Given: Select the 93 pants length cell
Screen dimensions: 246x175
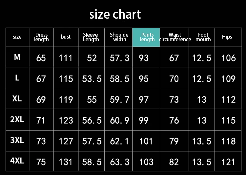Looking at the screenshot, I should click(x=144, y=58).
